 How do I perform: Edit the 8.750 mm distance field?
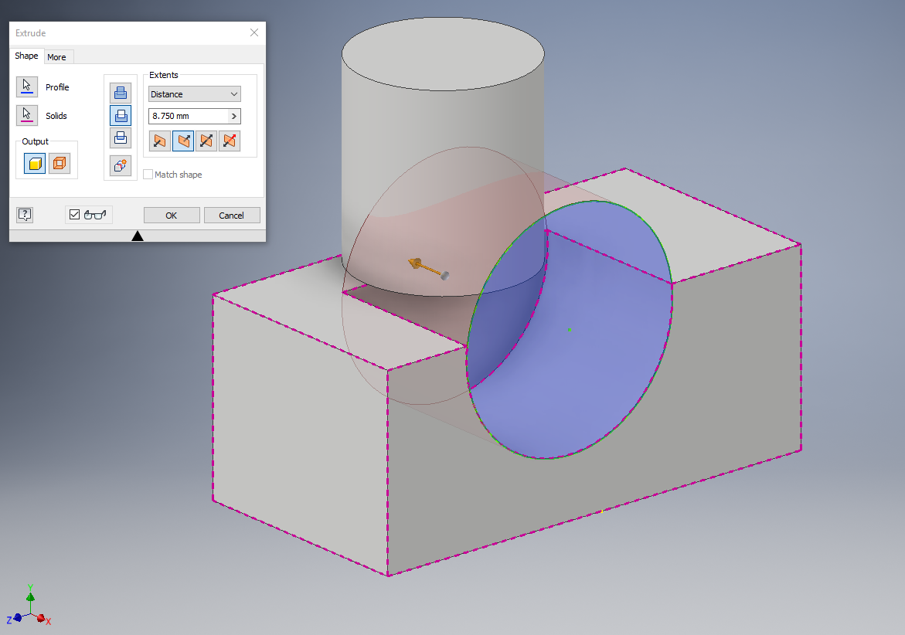(x=185, y=115)
